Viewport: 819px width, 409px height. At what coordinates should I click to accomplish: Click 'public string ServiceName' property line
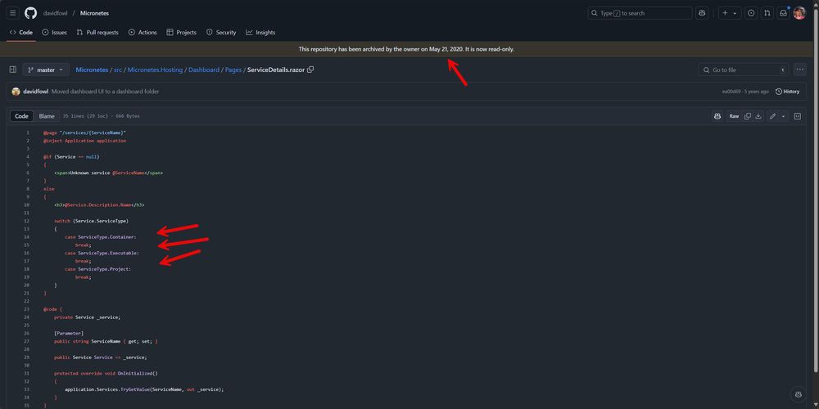[106, 341]
